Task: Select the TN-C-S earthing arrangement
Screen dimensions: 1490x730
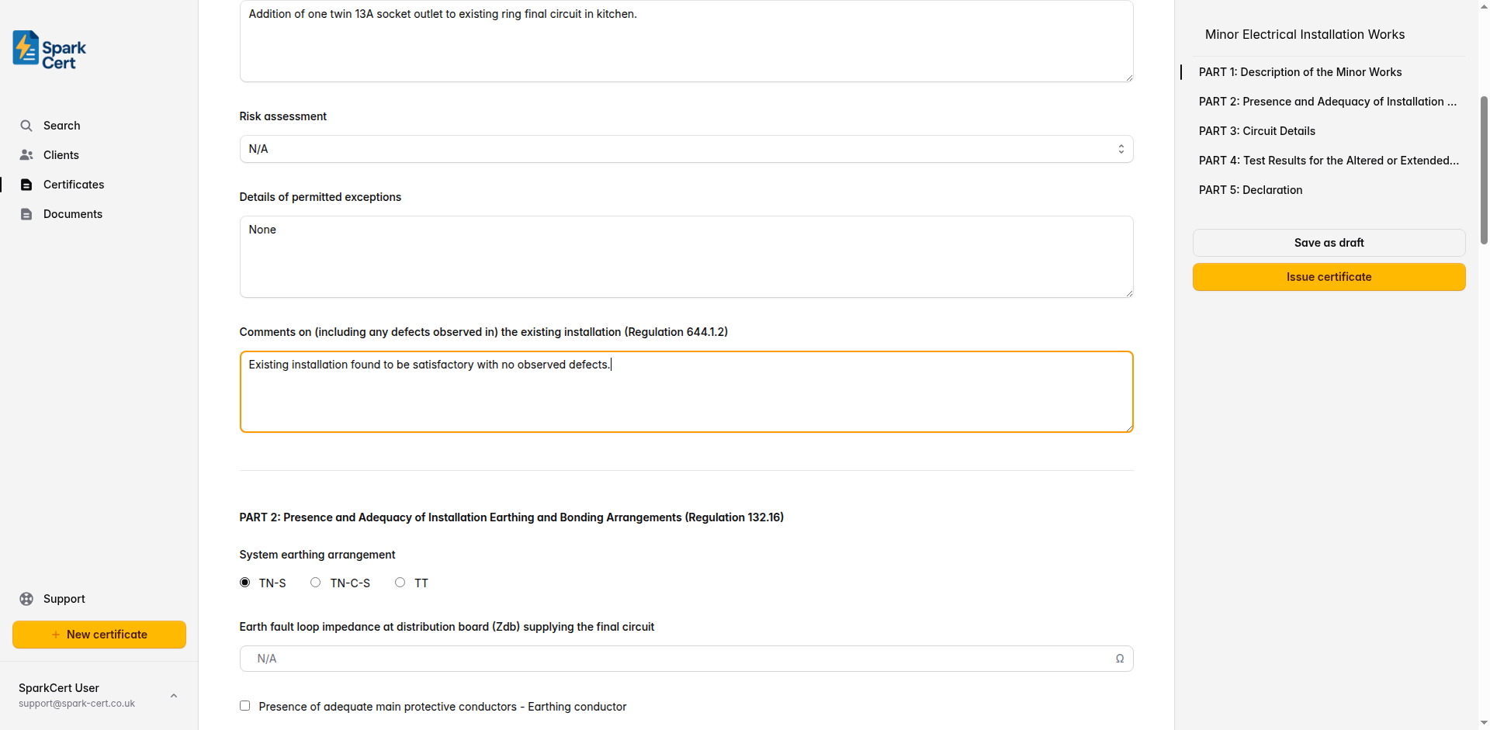Action: [315, 582]
